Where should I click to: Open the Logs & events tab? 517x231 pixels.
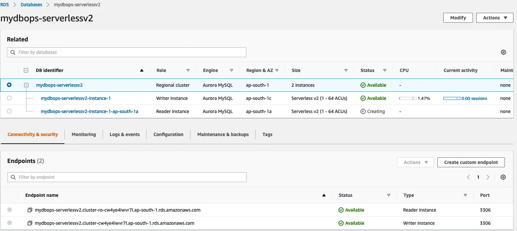click(x=125, y=134)
